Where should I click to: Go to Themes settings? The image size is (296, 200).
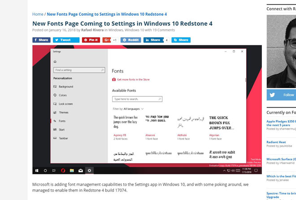64,113
